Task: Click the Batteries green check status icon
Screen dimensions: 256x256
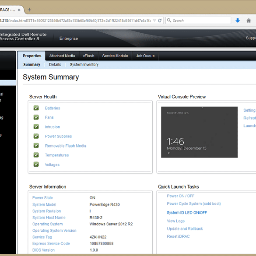Action: [36, 108]
